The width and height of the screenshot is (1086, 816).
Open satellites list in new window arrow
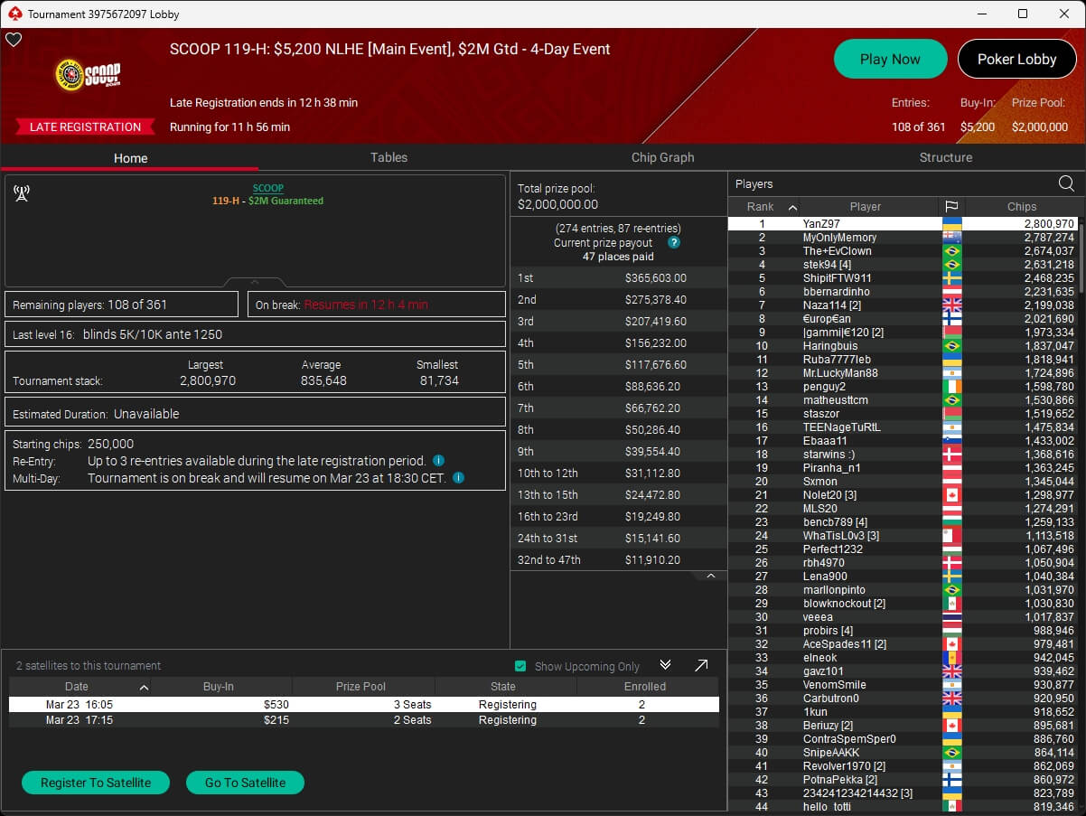(x=701, y=665)
